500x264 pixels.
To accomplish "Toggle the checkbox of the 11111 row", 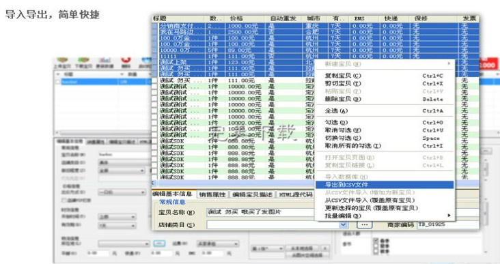I will [154, 56].
